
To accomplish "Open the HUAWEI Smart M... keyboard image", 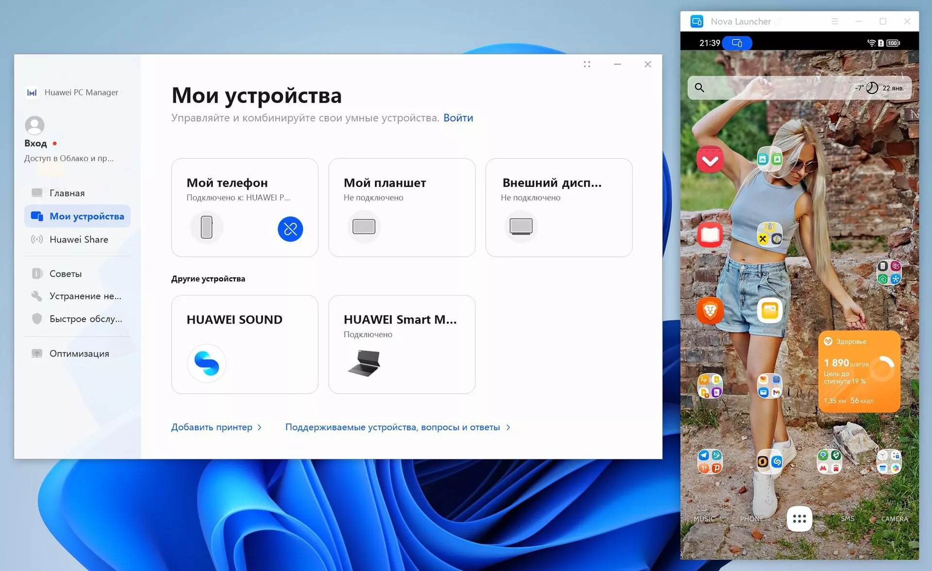I will pos(364,363).
